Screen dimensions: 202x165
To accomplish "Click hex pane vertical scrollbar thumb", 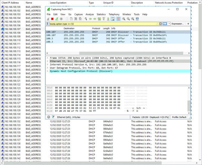I will (x=189, y=106).
